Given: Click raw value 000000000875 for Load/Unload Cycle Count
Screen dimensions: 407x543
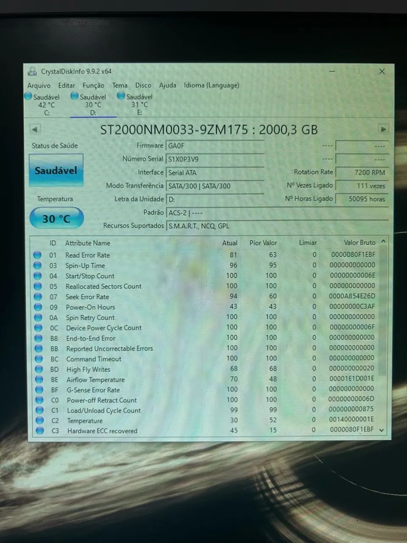Looking at the screenshot, I should point(351,409).
